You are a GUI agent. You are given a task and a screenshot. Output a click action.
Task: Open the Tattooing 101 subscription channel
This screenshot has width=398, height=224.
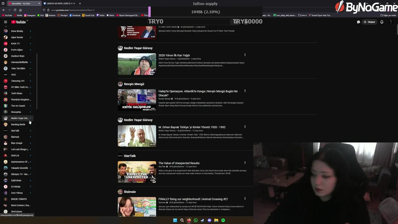[x=17, y=81]
